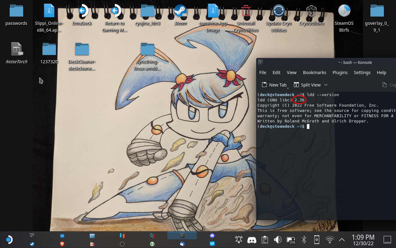This screenshot has height=248, width=396.
Task: Launch the EmuDeck desktop shortcut
Action: pyautogui.click(x=82, y=15)
